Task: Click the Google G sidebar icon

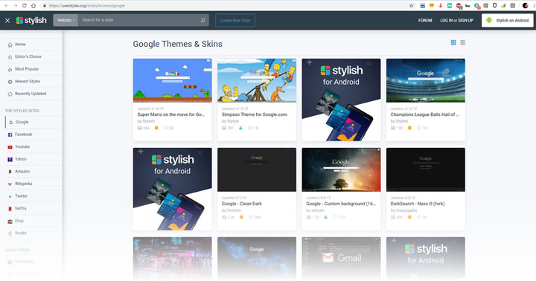Action: pos(10,122)
